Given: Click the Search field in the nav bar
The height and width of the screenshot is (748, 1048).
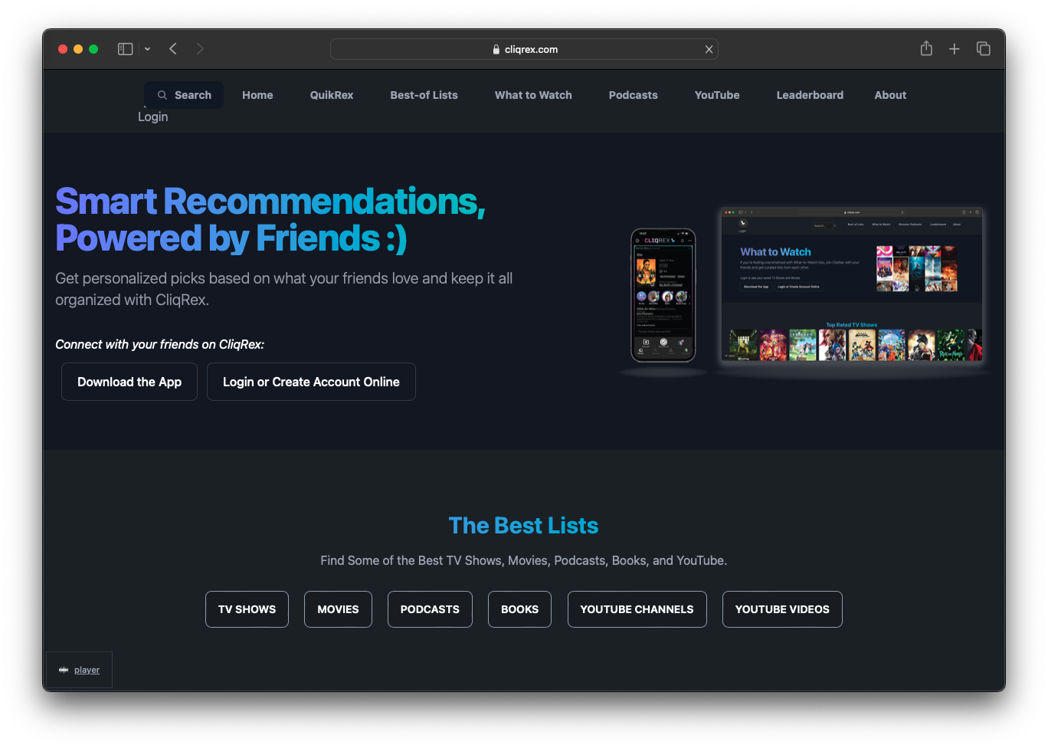Looking at the screenshot, I should tap(184, 95).
